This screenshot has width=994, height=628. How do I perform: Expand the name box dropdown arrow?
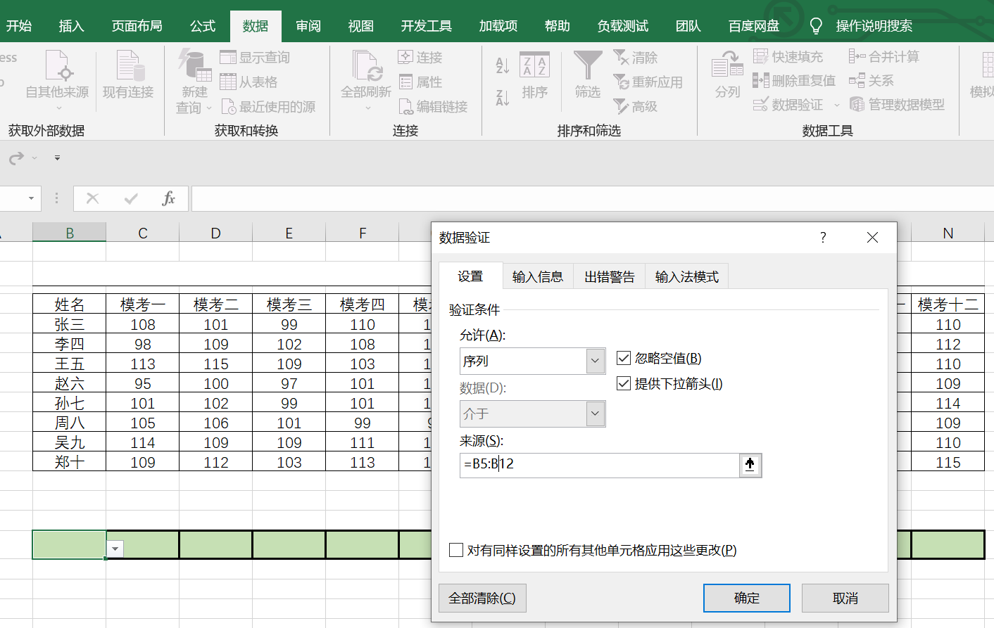tap(31, 198)
